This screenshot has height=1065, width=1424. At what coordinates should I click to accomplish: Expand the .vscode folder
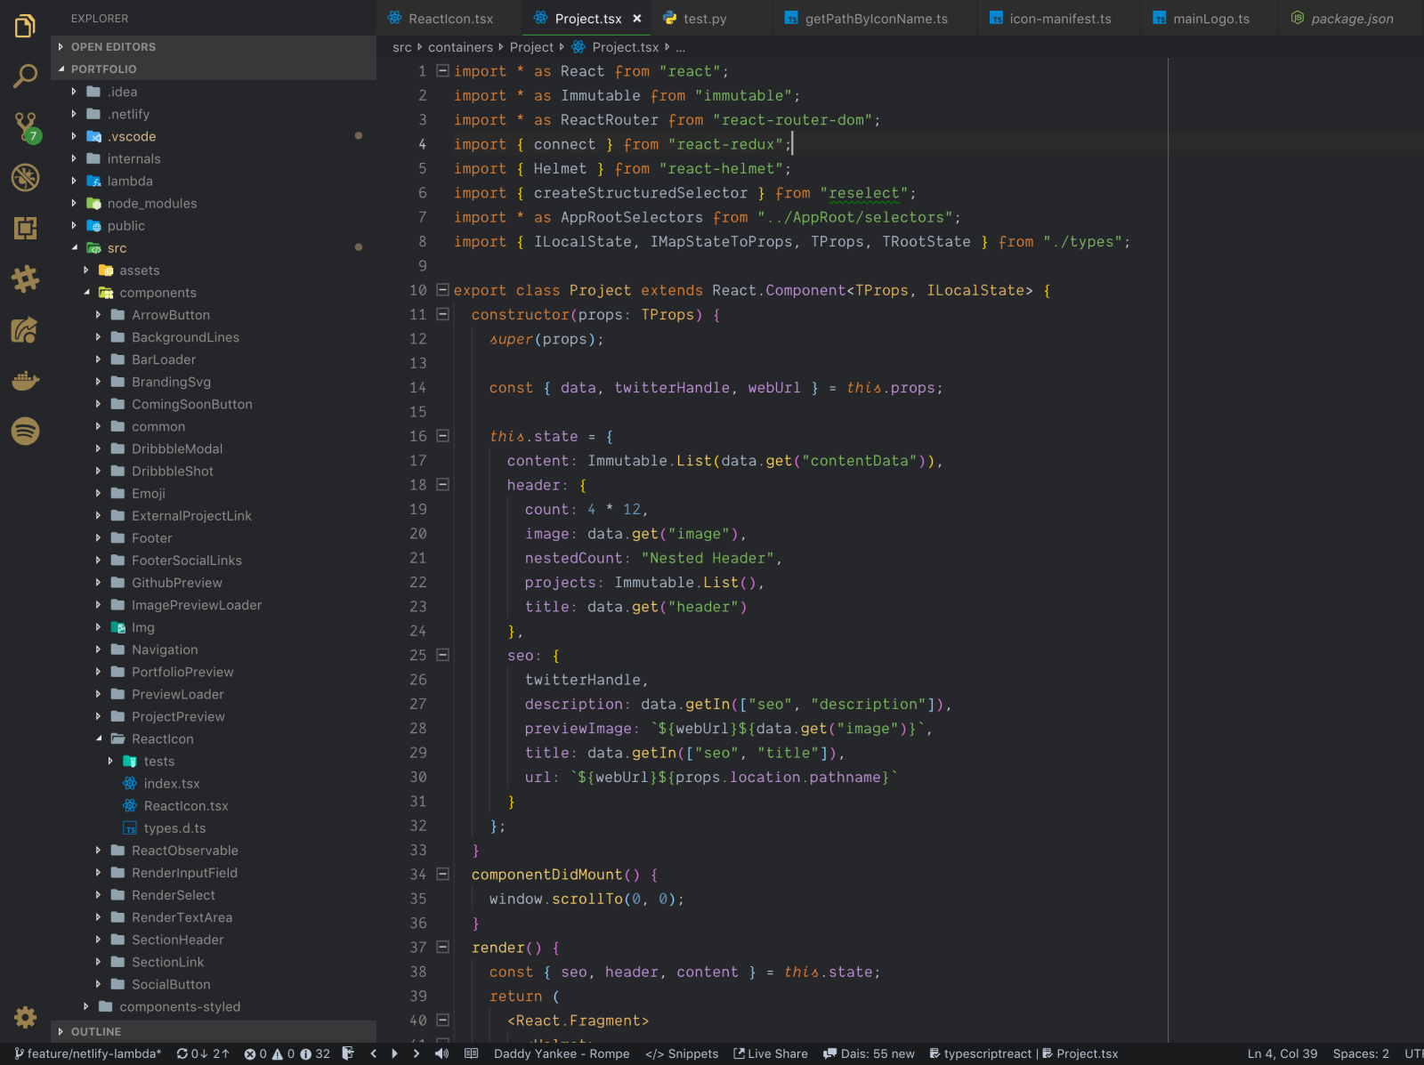coord(214,136)
